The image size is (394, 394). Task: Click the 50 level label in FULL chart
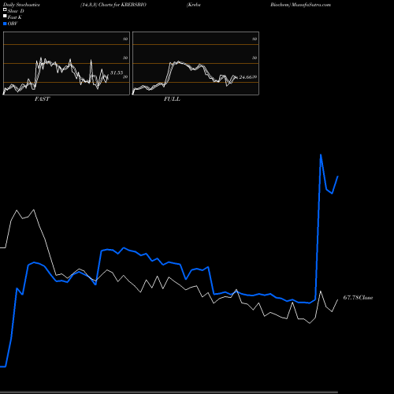255,58
